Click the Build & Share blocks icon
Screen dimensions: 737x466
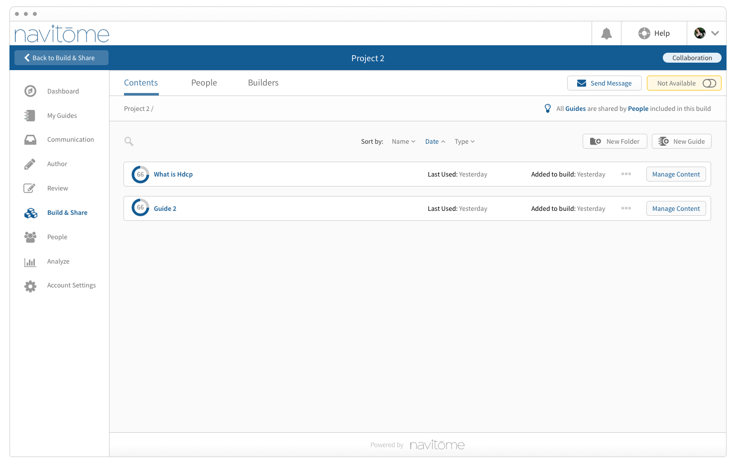click(x=30, y=213)
